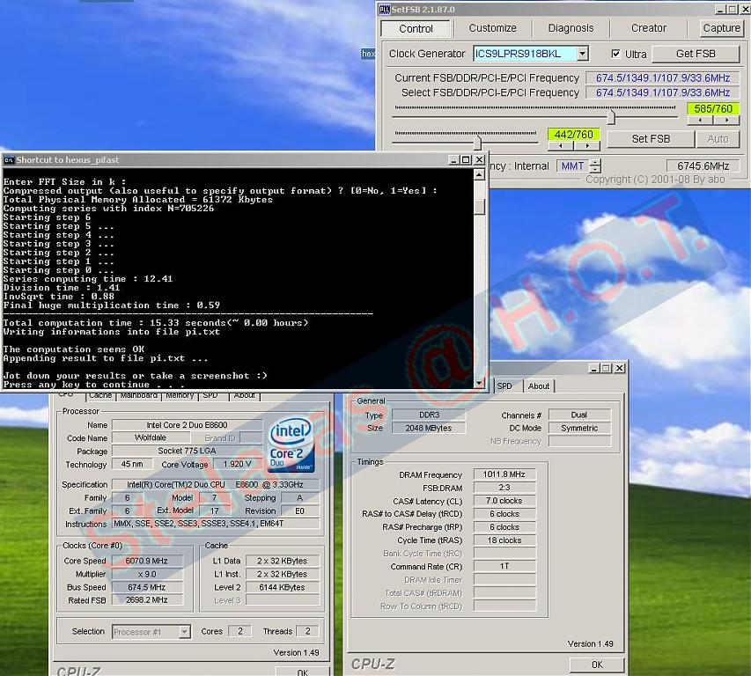Viewport: 751px width, 676px height.
Task: Select the Memory tab in CPU-Z processor window
Action: [x=180, y=395]
